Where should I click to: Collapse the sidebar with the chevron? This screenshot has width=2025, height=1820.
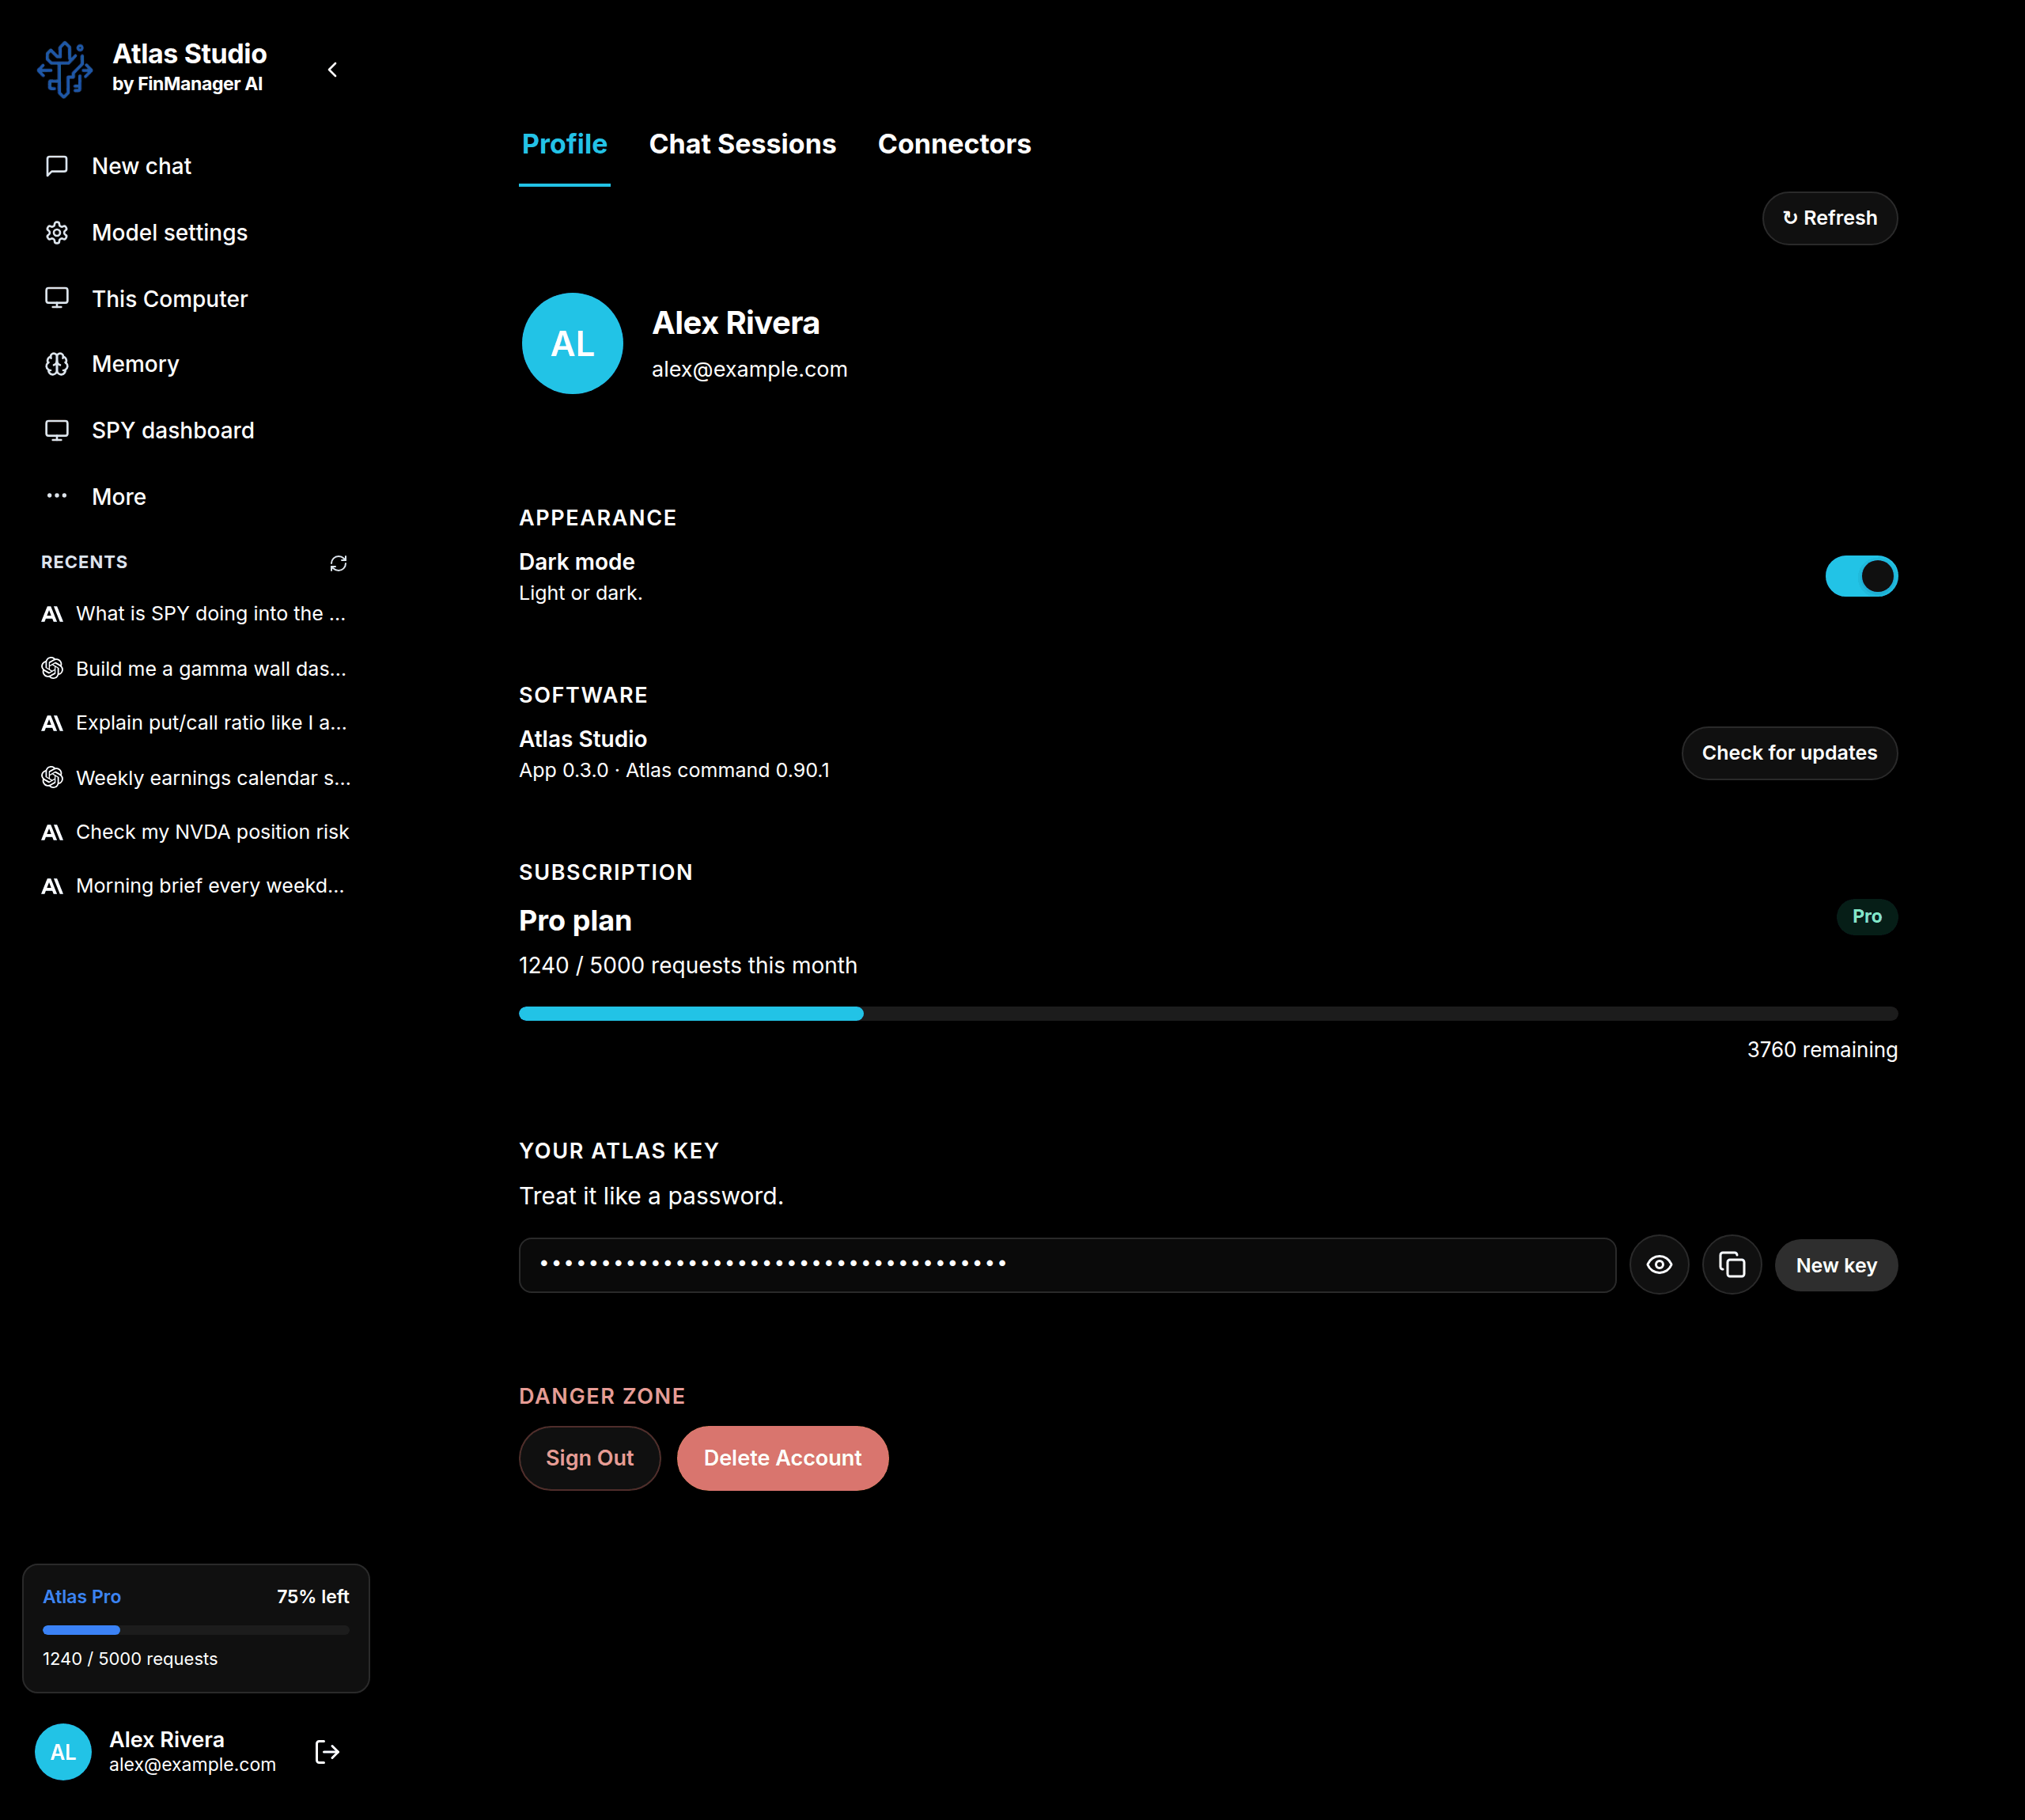point(333,69)
